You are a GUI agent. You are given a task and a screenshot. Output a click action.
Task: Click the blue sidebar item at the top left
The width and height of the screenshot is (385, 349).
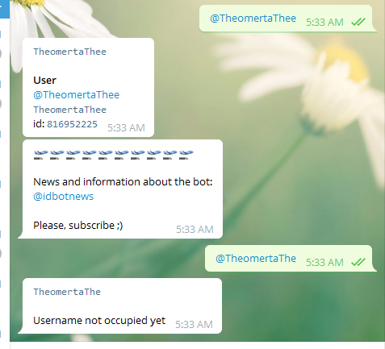5,9
